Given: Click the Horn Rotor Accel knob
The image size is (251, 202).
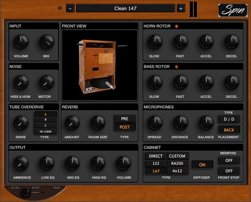Looking at the screenshot, I should pos(206,41).
